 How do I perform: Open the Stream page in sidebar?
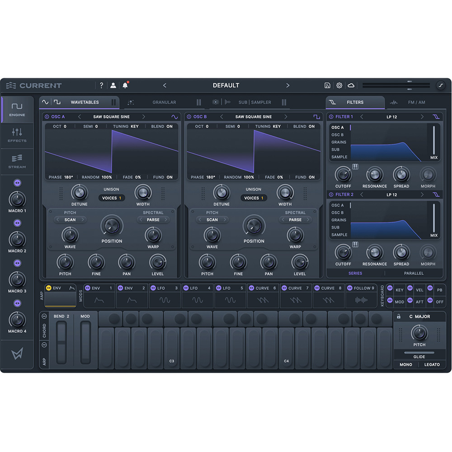[17, 161]
